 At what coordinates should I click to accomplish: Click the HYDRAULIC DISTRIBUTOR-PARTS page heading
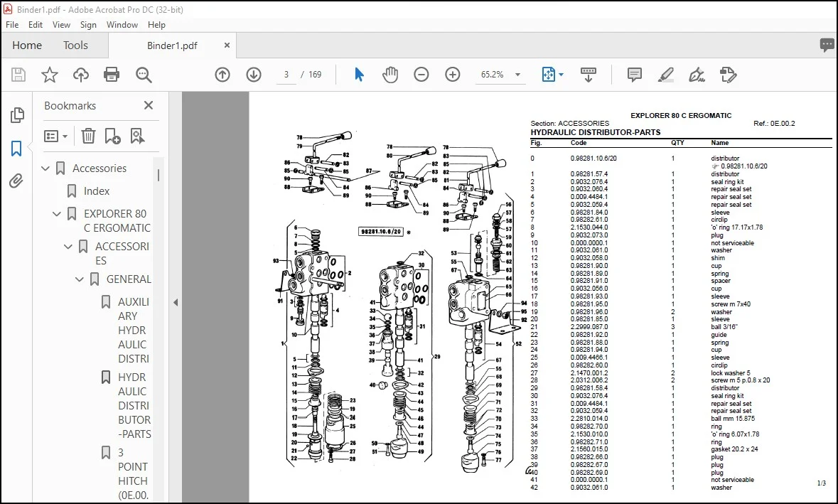coord(596,132)
